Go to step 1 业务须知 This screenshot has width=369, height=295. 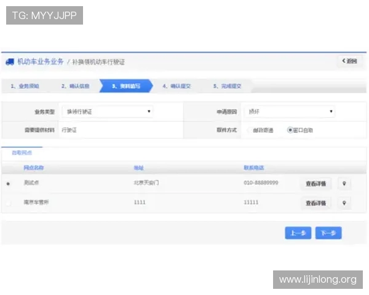point(25,86)
